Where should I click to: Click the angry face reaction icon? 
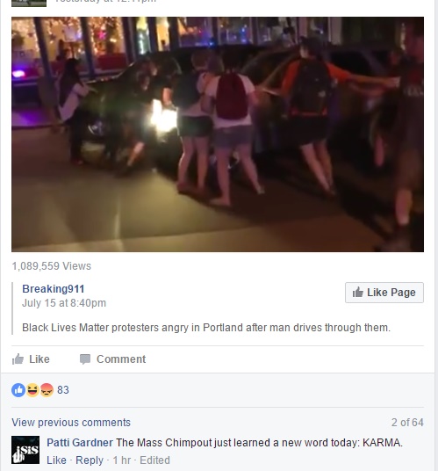[x=47, y=390]
